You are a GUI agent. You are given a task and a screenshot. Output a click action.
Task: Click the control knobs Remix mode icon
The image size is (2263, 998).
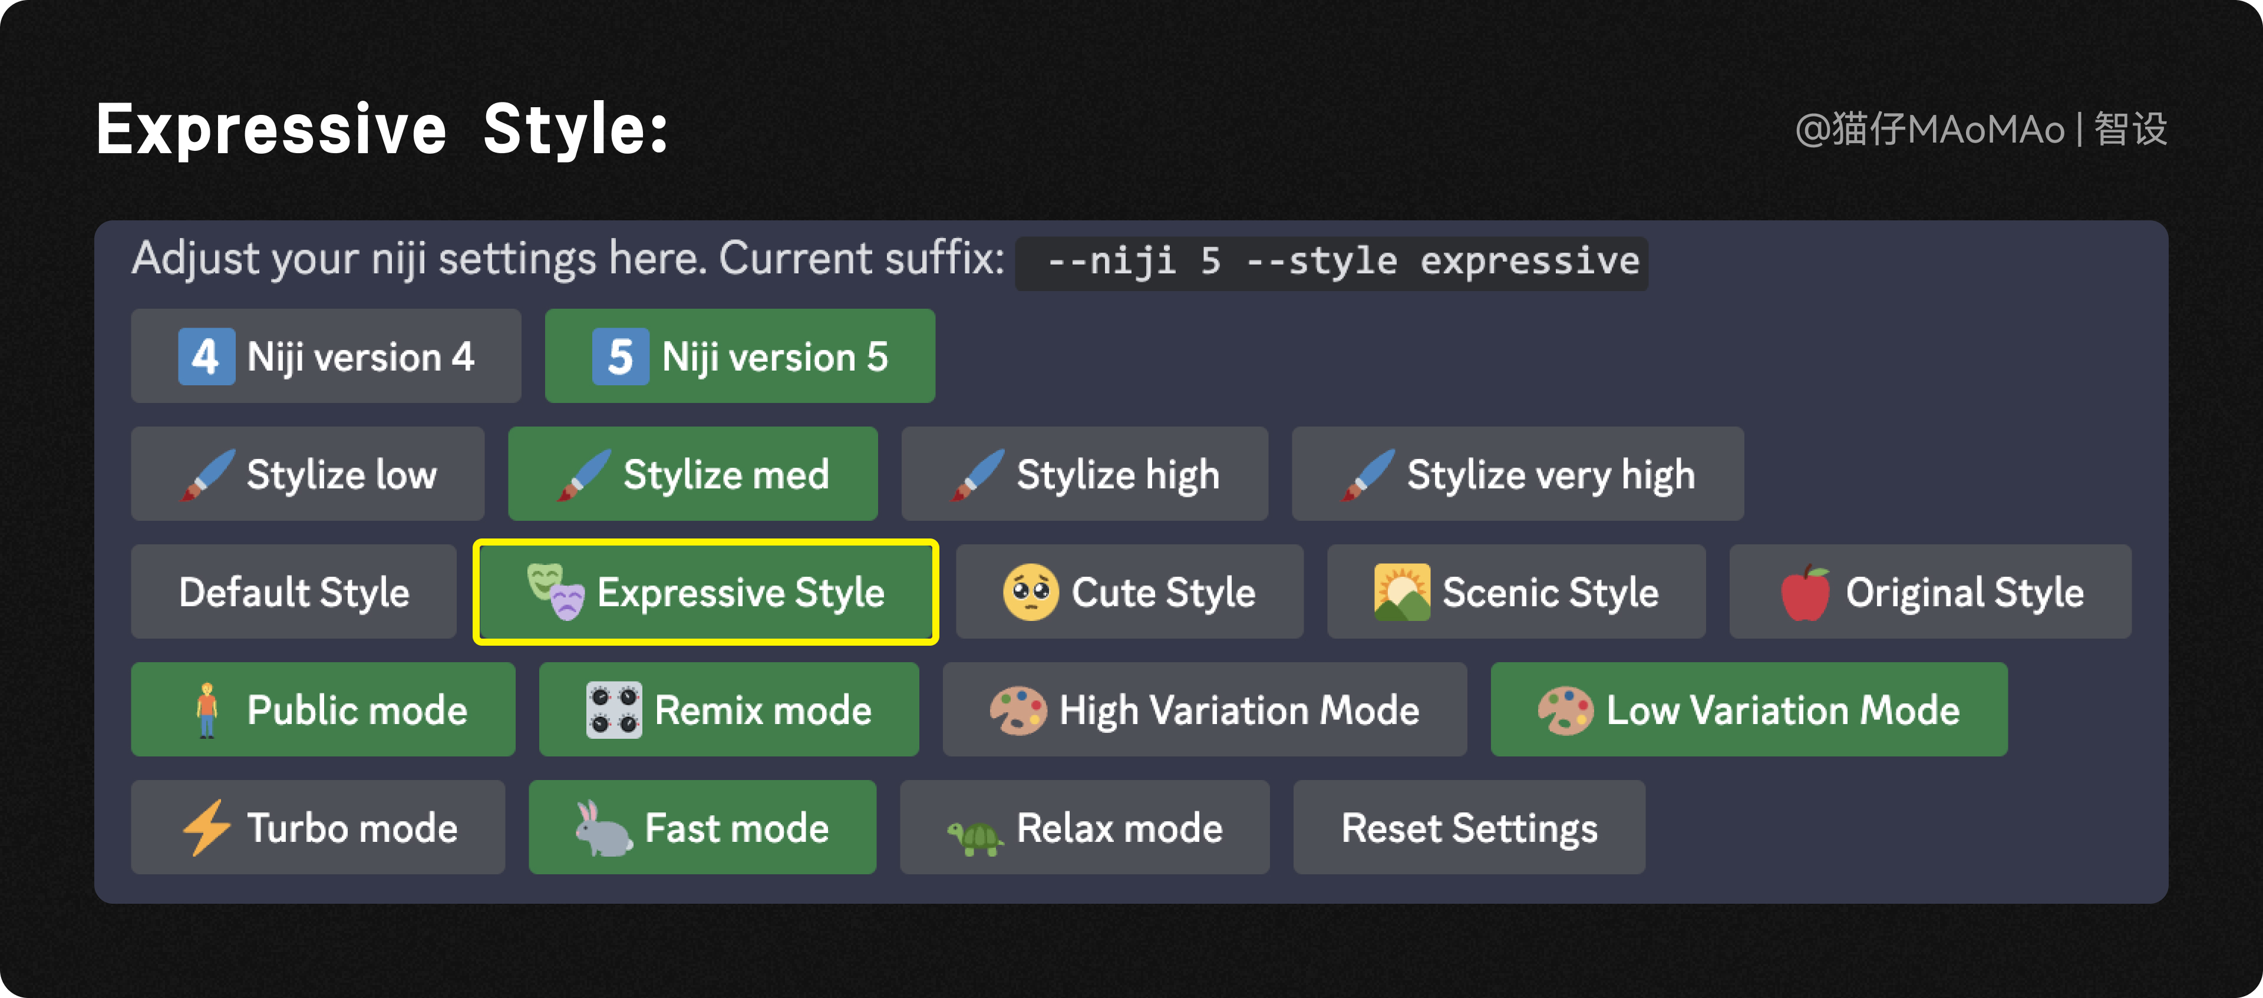(613, 710)
